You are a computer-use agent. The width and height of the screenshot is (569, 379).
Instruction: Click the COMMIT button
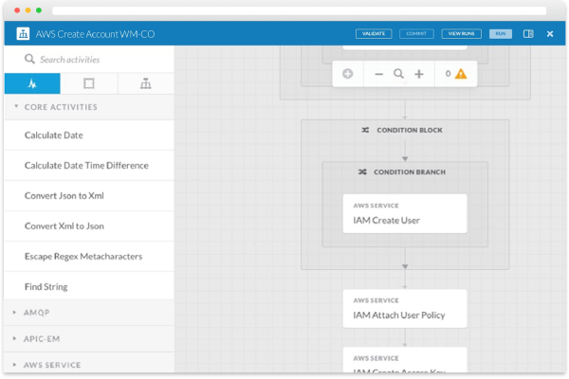click(416, 34)
